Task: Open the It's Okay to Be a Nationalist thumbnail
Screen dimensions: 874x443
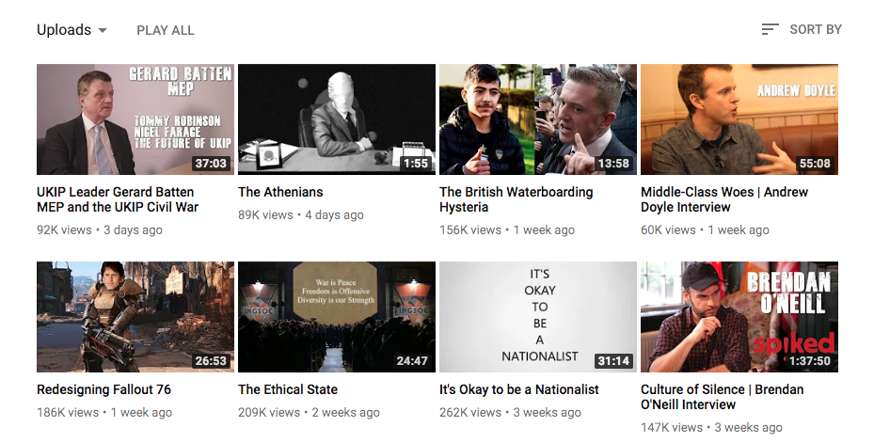Action: 538,317
